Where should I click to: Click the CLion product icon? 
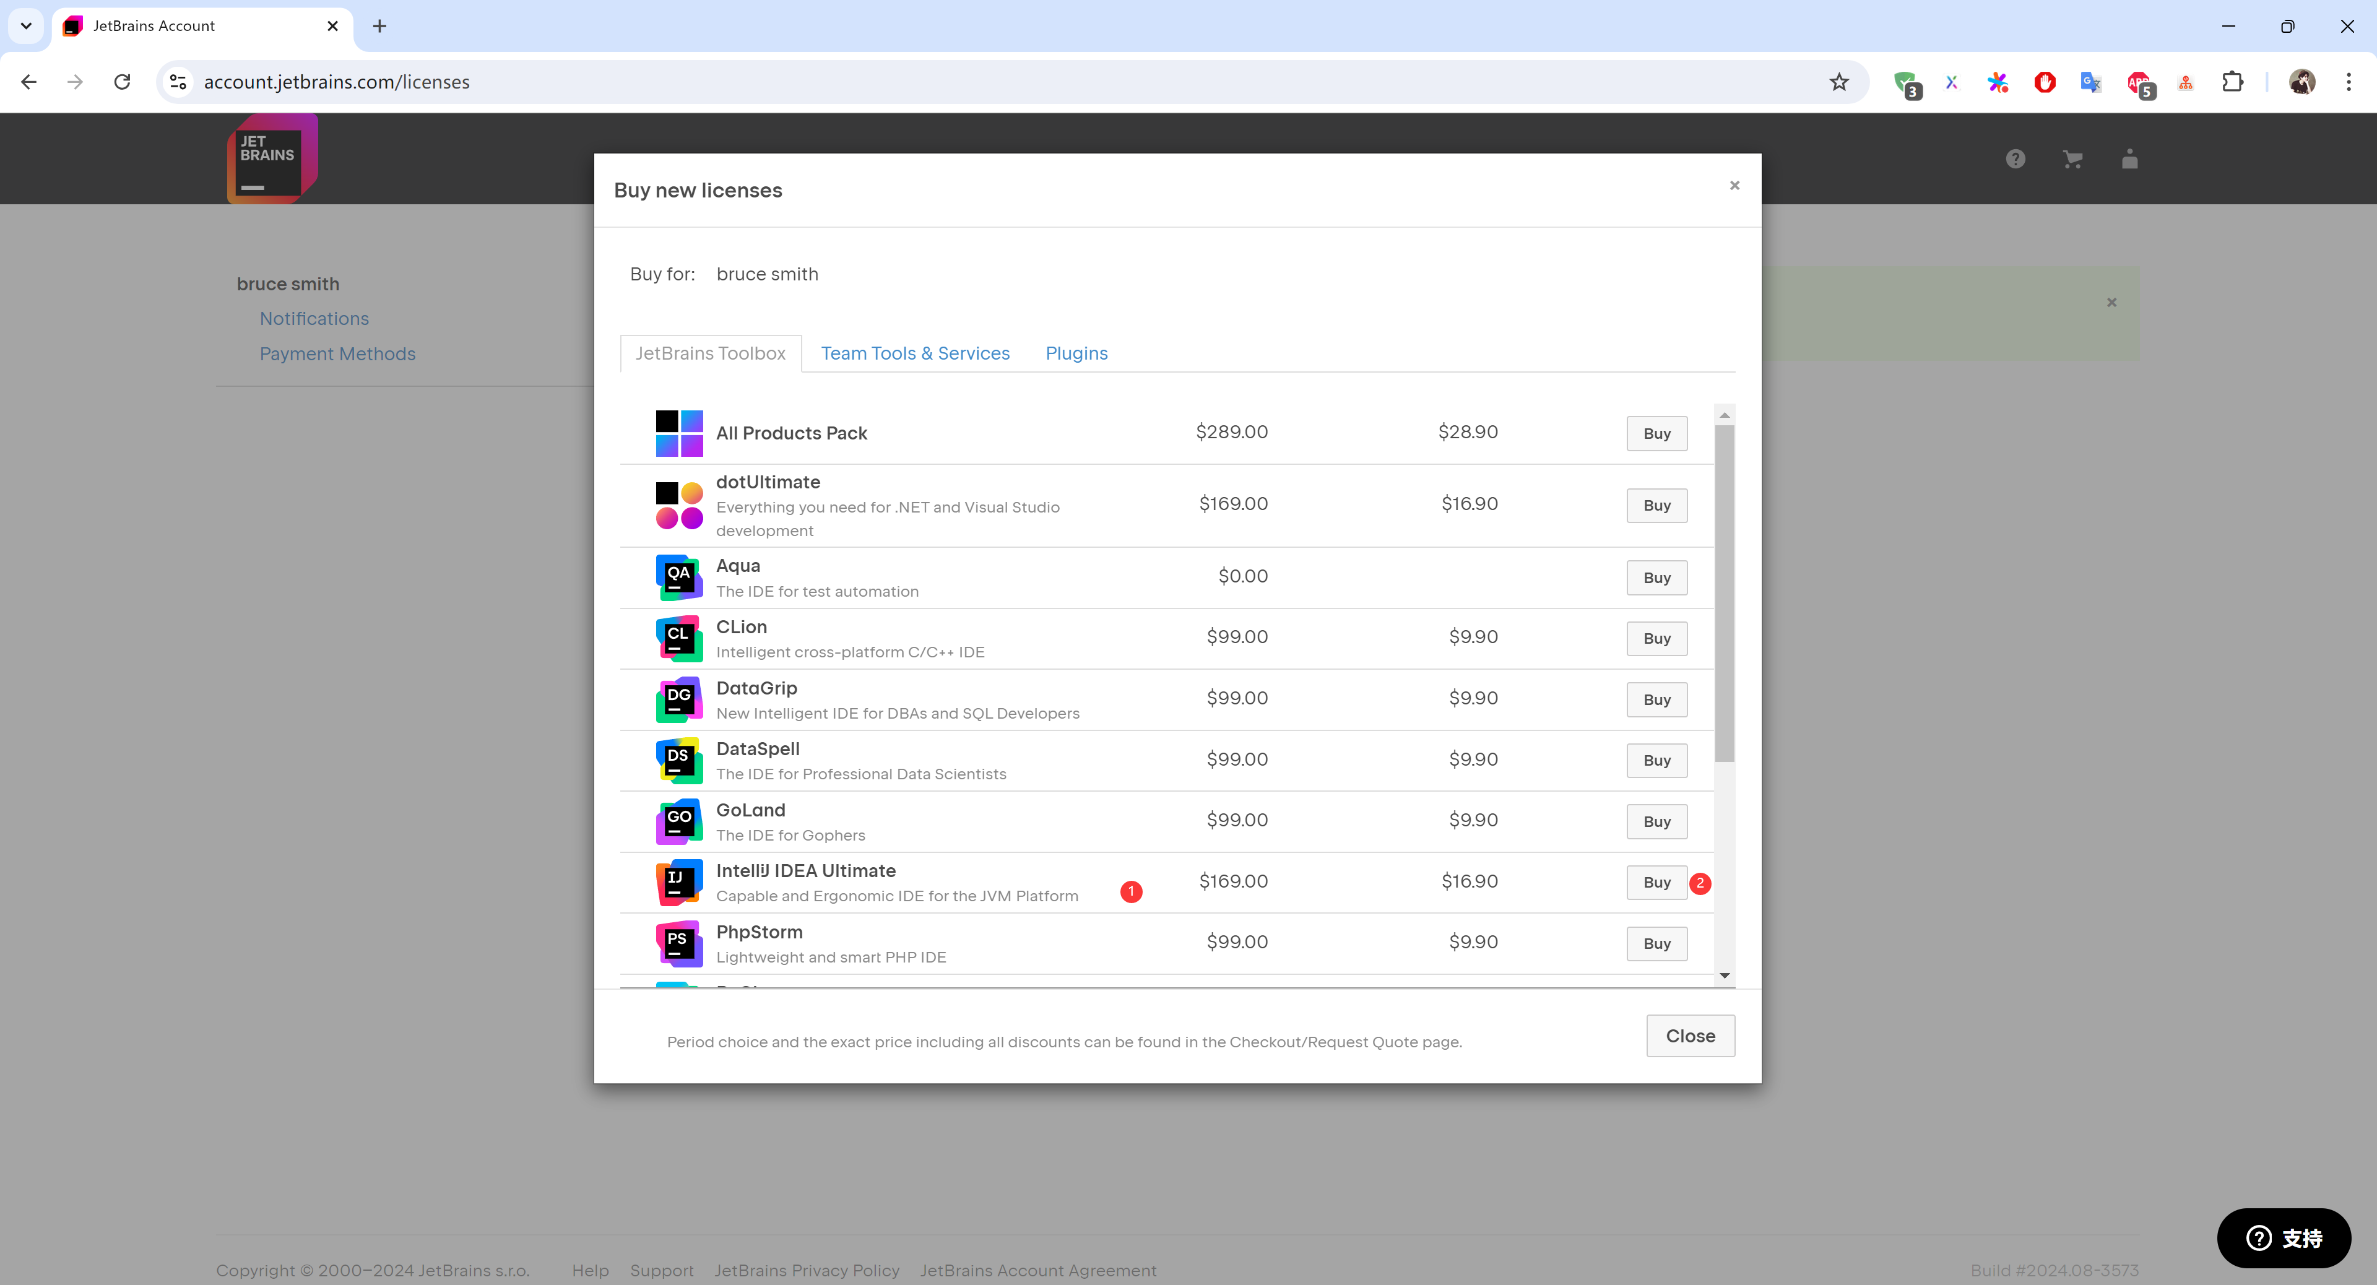(679, 638)
